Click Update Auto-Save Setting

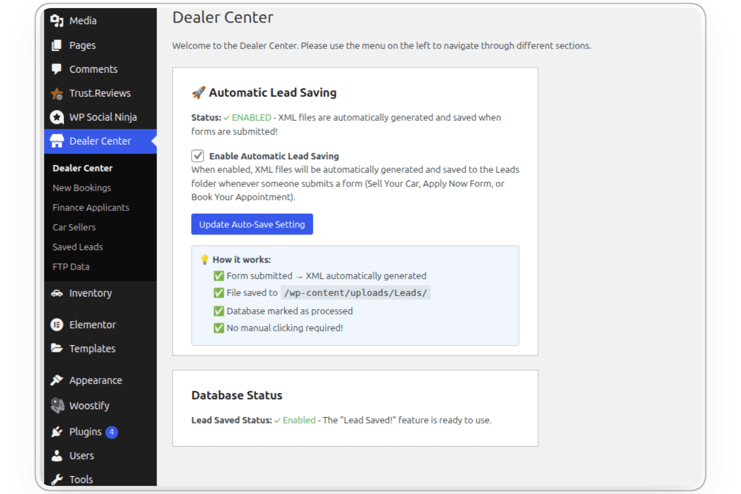[x=252, y=224]
